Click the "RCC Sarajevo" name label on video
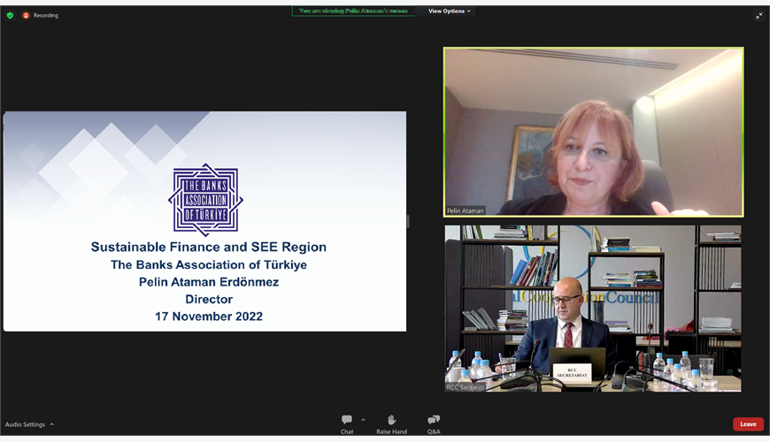Viewport: 770px width, 442px height. [465, 387]
